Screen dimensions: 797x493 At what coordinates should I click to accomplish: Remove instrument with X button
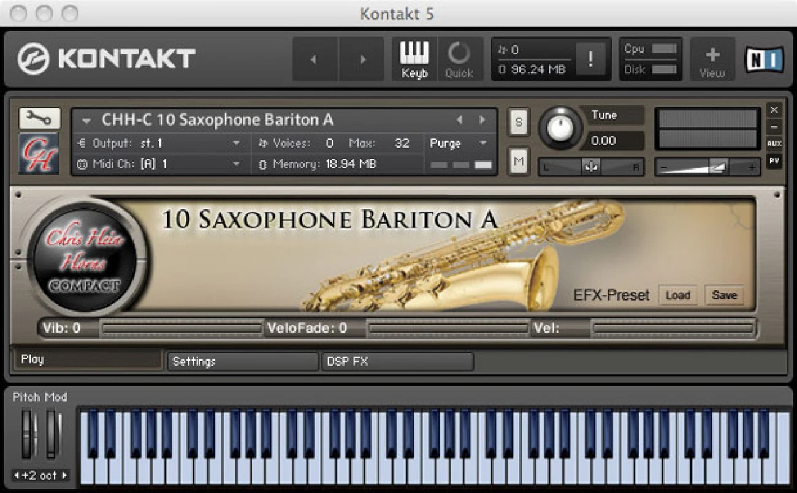(774, 110)
